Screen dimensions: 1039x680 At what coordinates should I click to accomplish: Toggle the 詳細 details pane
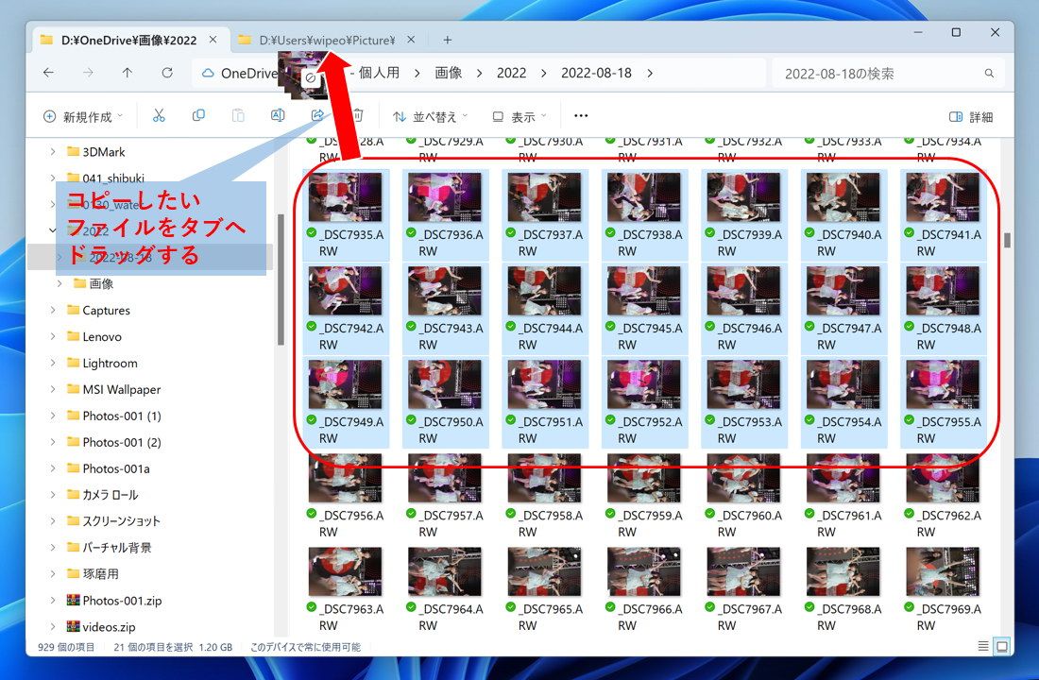[x=971, y=117]
